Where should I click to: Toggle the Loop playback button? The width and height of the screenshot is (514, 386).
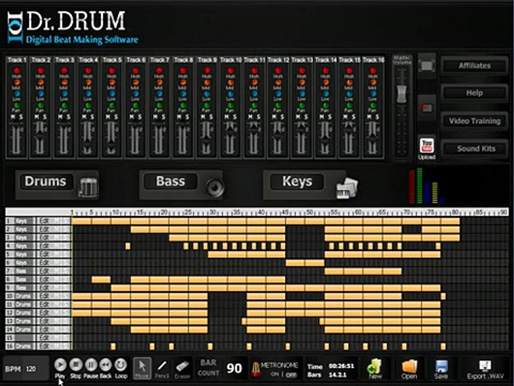click(121, 365)
